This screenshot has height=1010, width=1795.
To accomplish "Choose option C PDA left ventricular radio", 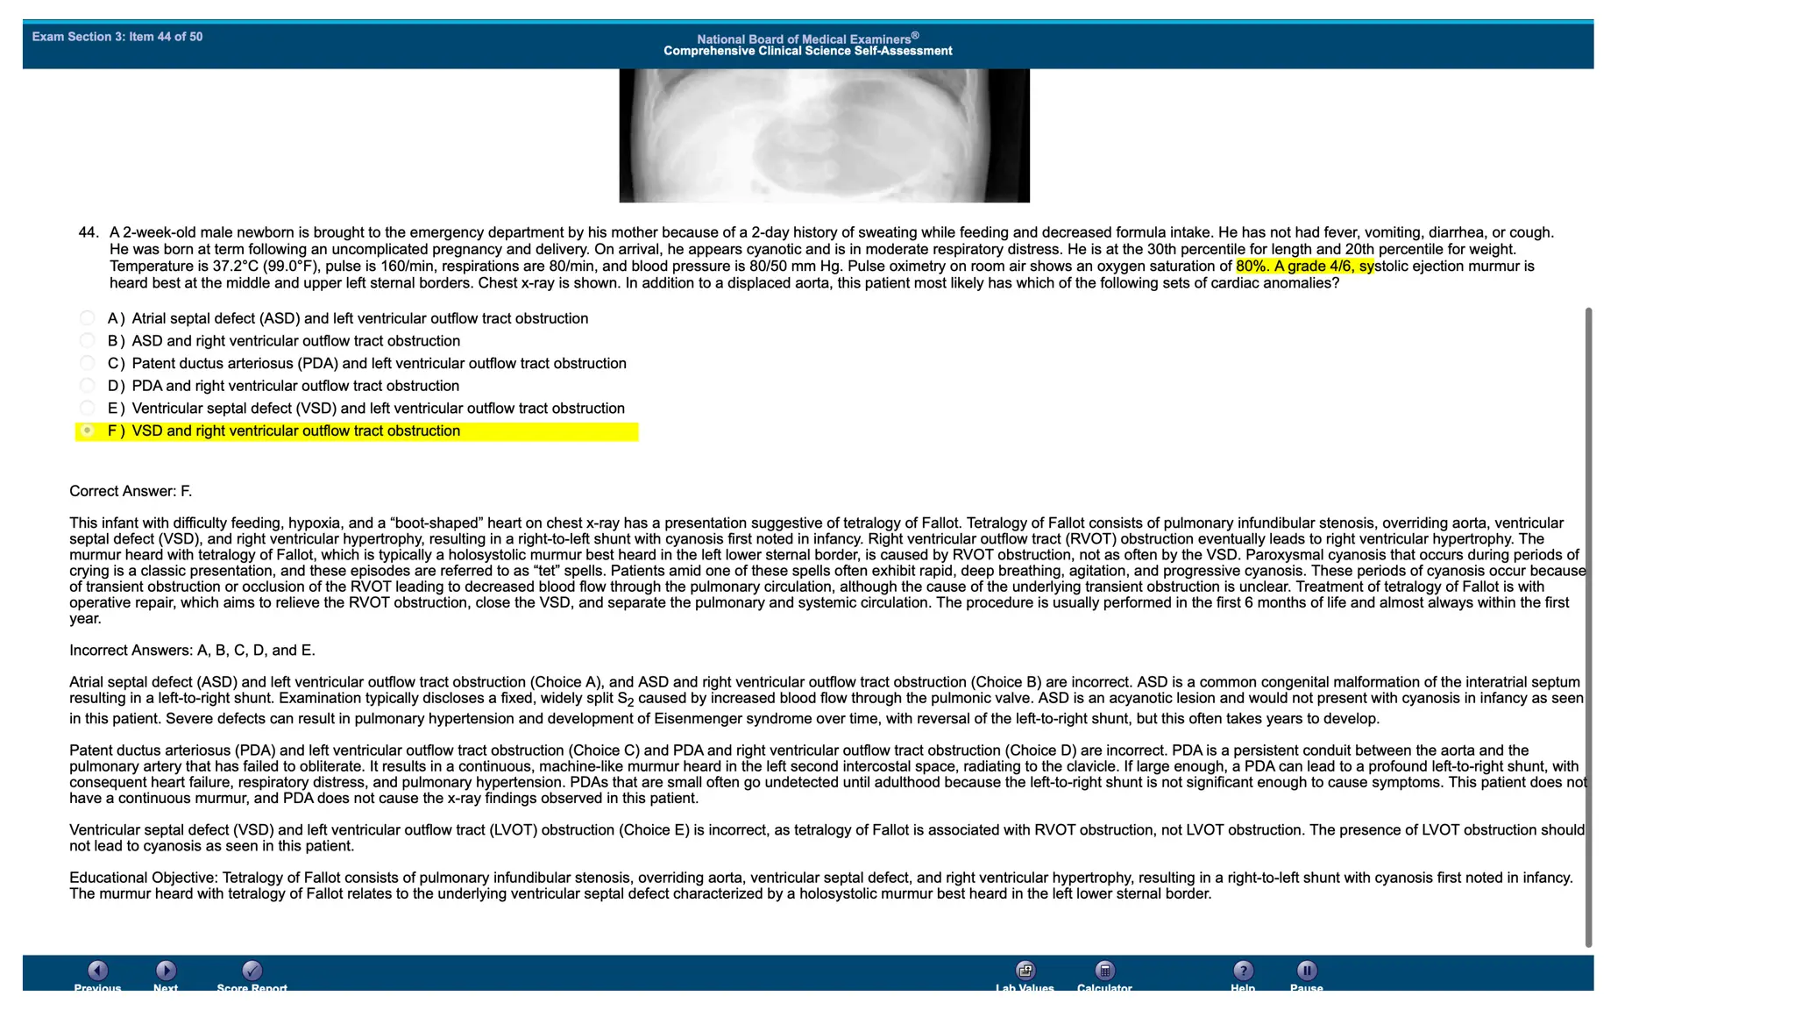I will [x=87, y=363].
